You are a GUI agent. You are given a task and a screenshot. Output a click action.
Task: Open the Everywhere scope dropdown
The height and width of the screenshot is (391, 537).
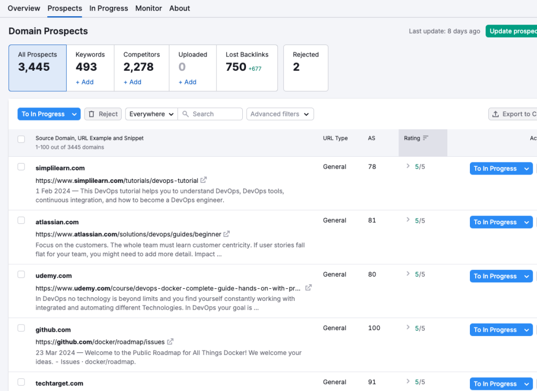(151, 114)
